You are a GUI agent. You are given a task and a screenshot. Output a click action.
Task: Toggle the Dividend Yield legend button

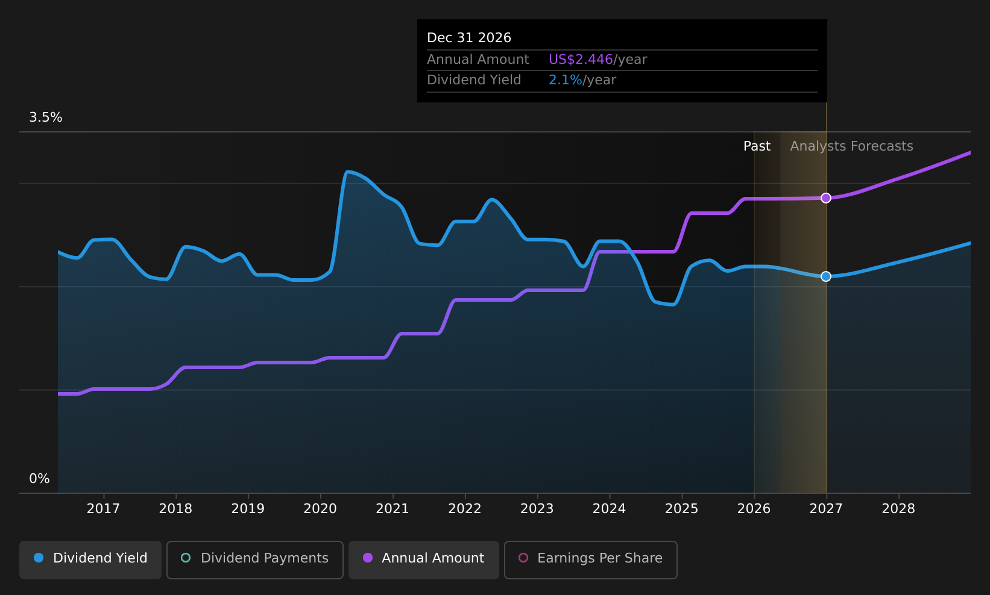click(90, 560)
